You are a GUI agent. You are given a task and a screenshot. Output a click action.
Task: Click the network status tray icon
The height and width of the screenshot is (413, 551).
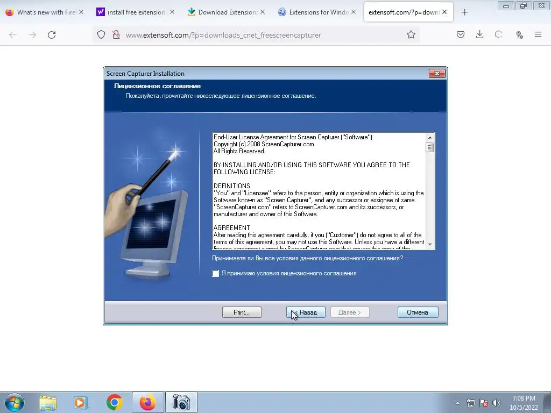[x=470, y=403]
